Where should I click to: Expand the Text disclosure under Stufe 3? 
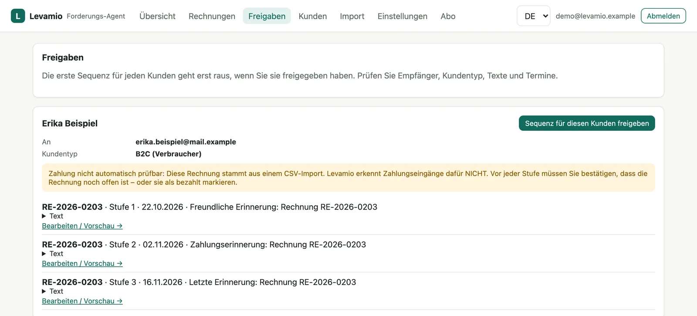pos(53,291)
